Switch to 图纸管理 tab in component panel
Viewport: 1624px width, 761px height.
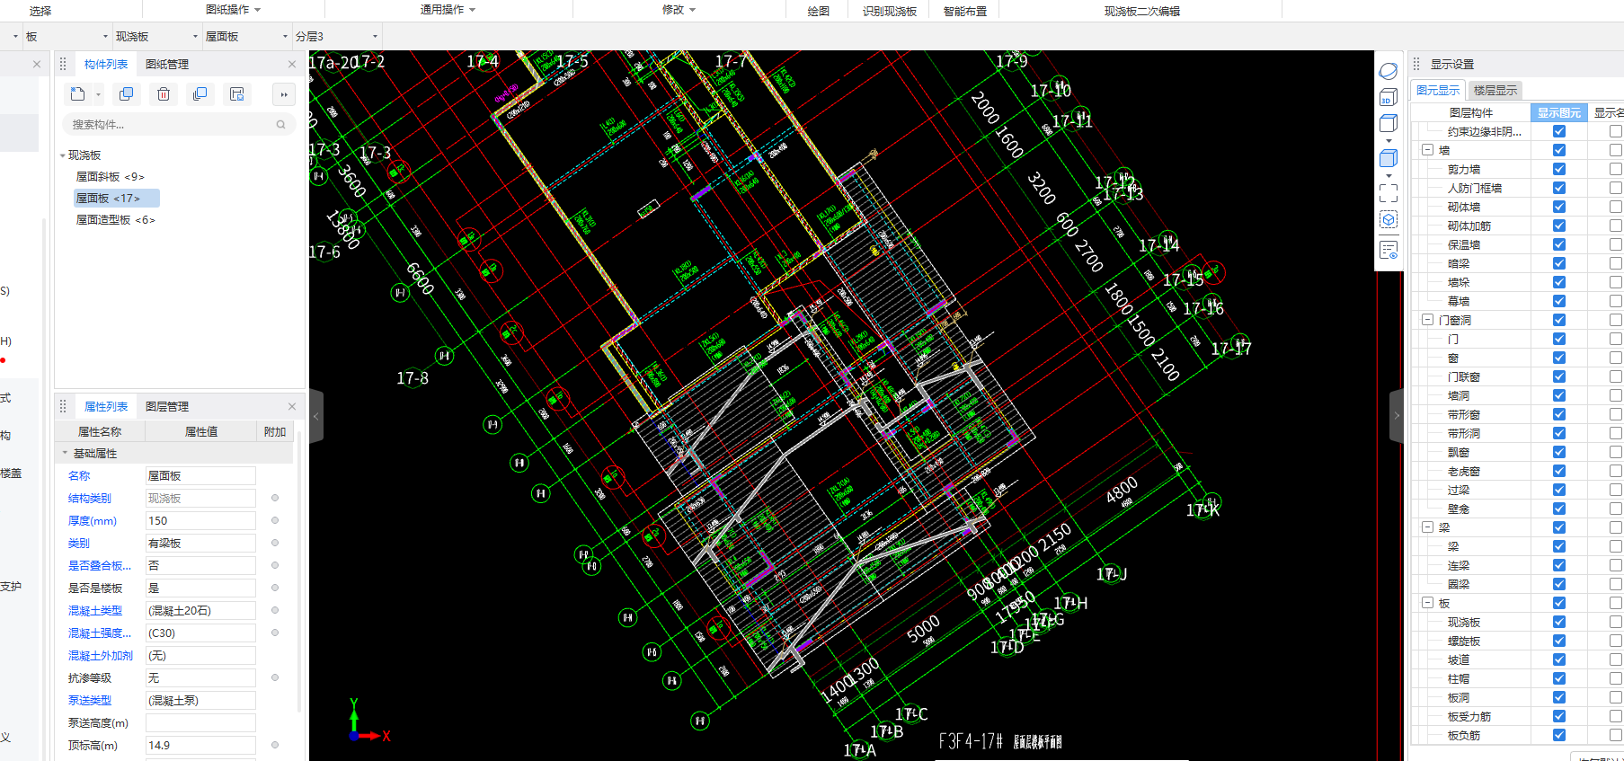[x=167, y=64]
